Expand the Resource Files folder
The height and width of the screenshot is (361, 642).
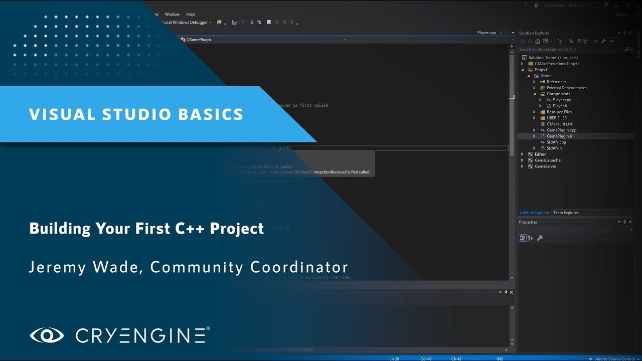(534, 112)
